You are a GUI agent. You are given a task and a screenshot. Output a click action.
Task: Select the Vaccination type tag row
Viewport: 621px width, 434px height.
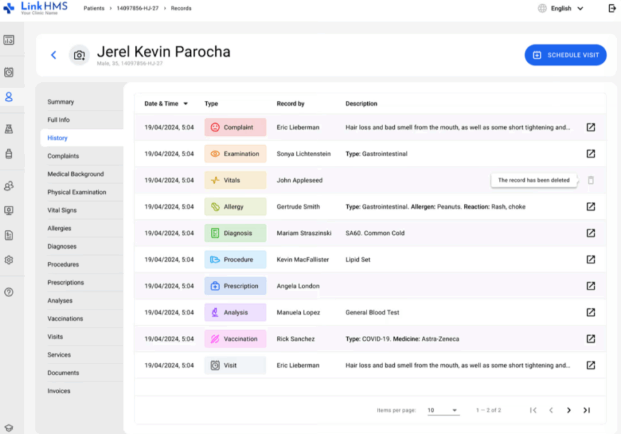click(x=235, y=339)
